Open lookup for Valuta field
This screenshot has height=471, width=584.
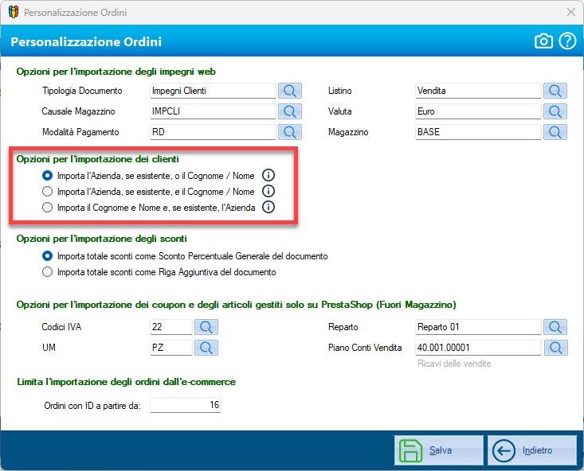[555, 111]
